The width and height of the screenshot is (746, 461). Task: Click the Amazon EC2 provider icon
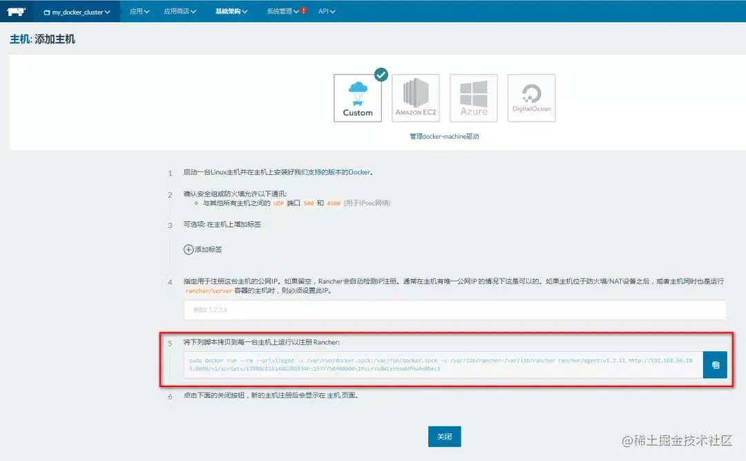pyautogui.click(x=415, y=97)
